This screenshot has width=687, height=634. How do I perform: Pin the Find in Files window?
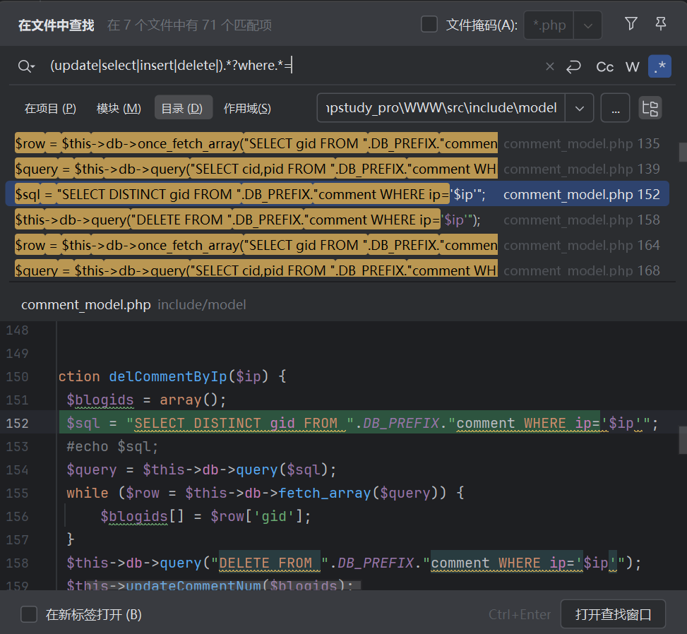pyautogui.click(x=661, y=24)
